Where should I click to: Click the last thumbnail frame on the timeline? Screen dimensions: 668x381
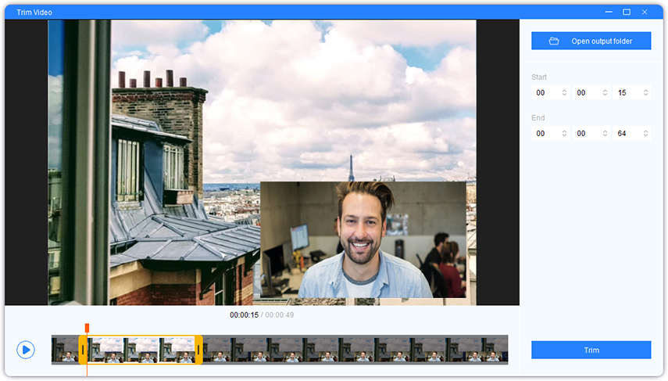[x=494, y=350]
